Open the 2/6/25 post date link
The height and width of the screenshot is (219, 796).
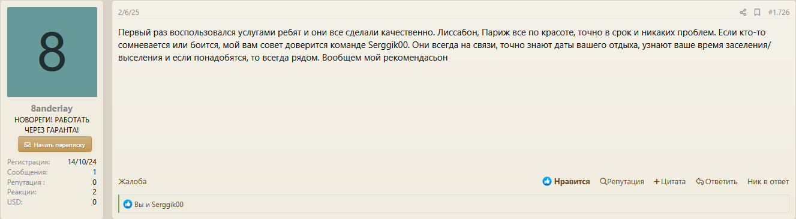[129, 12]
